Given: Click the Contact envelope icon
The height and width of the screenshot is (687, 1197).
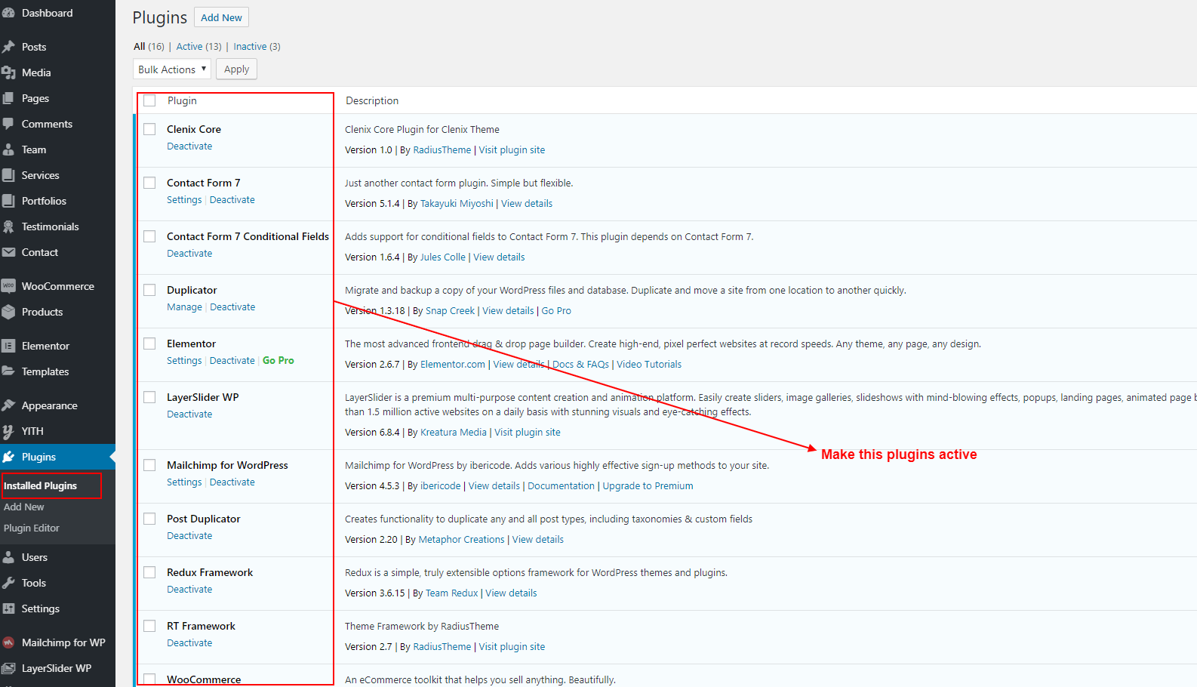Looking at the screenshot, I should pyautogui.click(x=8, y=252).
